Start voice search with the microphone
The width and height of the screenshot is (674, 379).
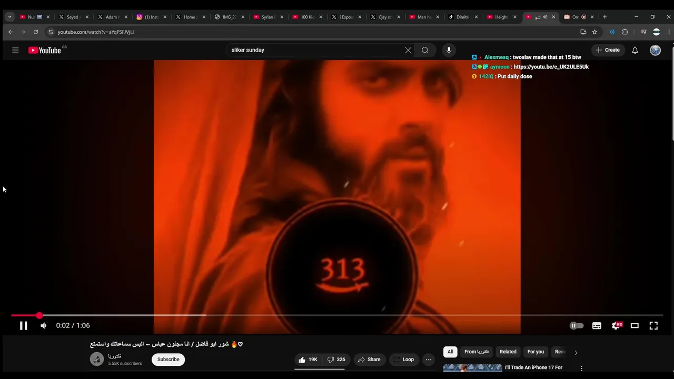[x=449, y=50]
